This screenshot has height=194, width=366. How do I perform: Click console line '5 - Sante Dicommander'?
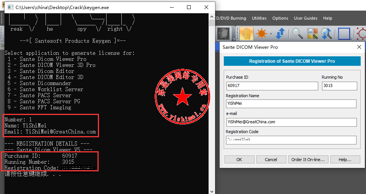coord(39,83)
